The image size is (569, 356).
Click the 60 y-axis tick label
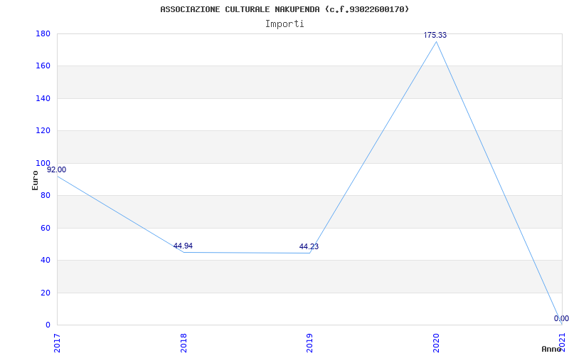[x=46, y=228]
